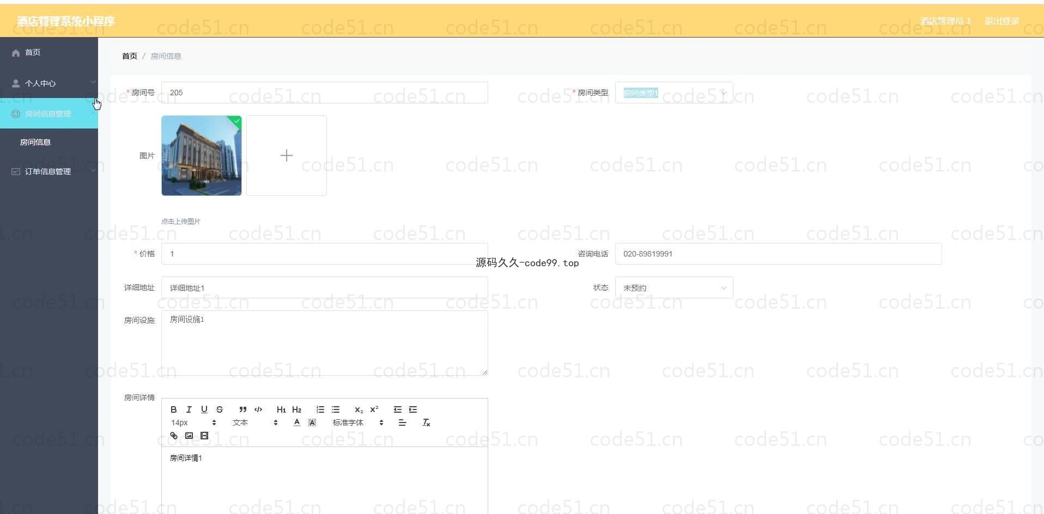Open the 标准字体 font family dropdown
Viewport: 1044px width, 514px height.
[x=357, y=423]
